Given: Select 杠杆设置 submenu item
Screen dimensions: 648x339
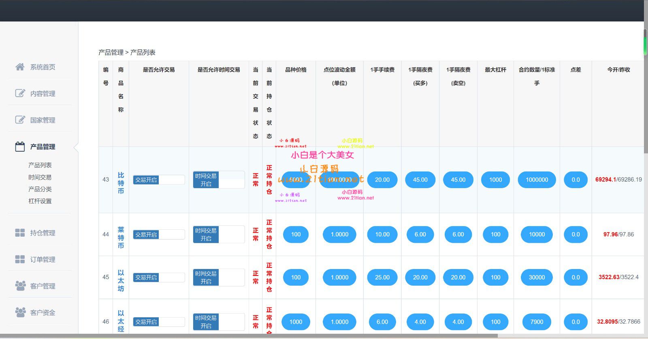Looking at the screenshot, I should point(40,201).
